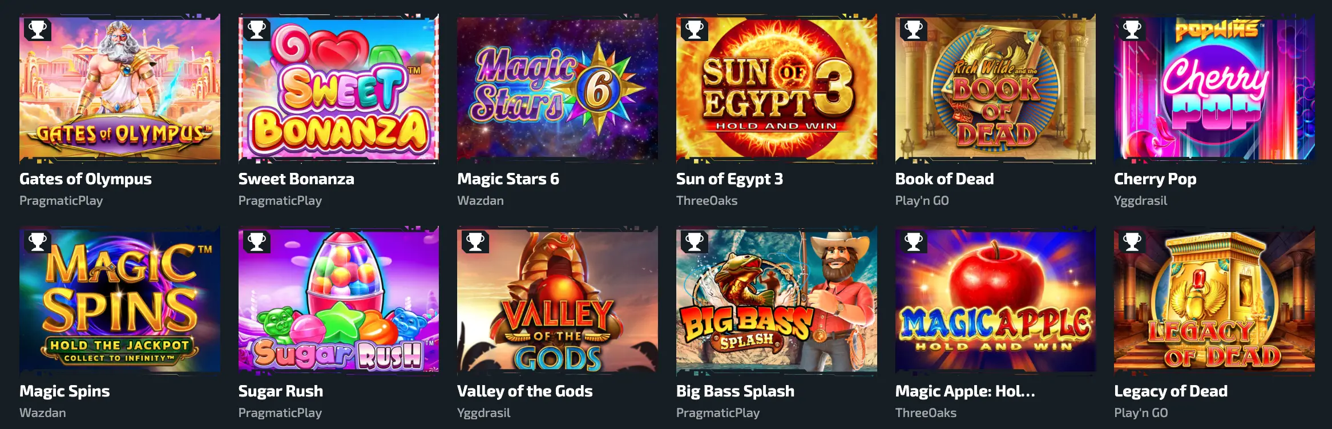Click the trophy icon on Valley of the Gods

pyautogui.click(x=475, y=241)
